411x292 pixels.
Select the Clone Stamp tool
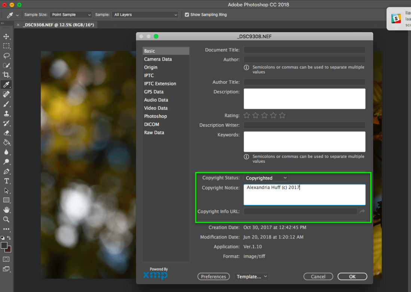tap(7, 113)
